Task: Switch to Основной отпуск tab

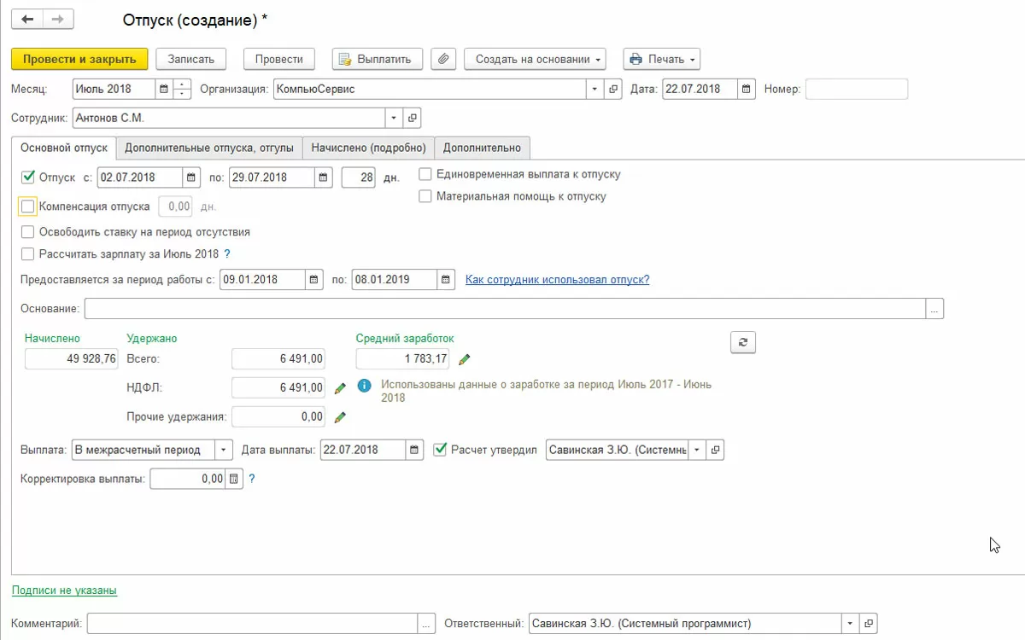Action: point(64,148)
